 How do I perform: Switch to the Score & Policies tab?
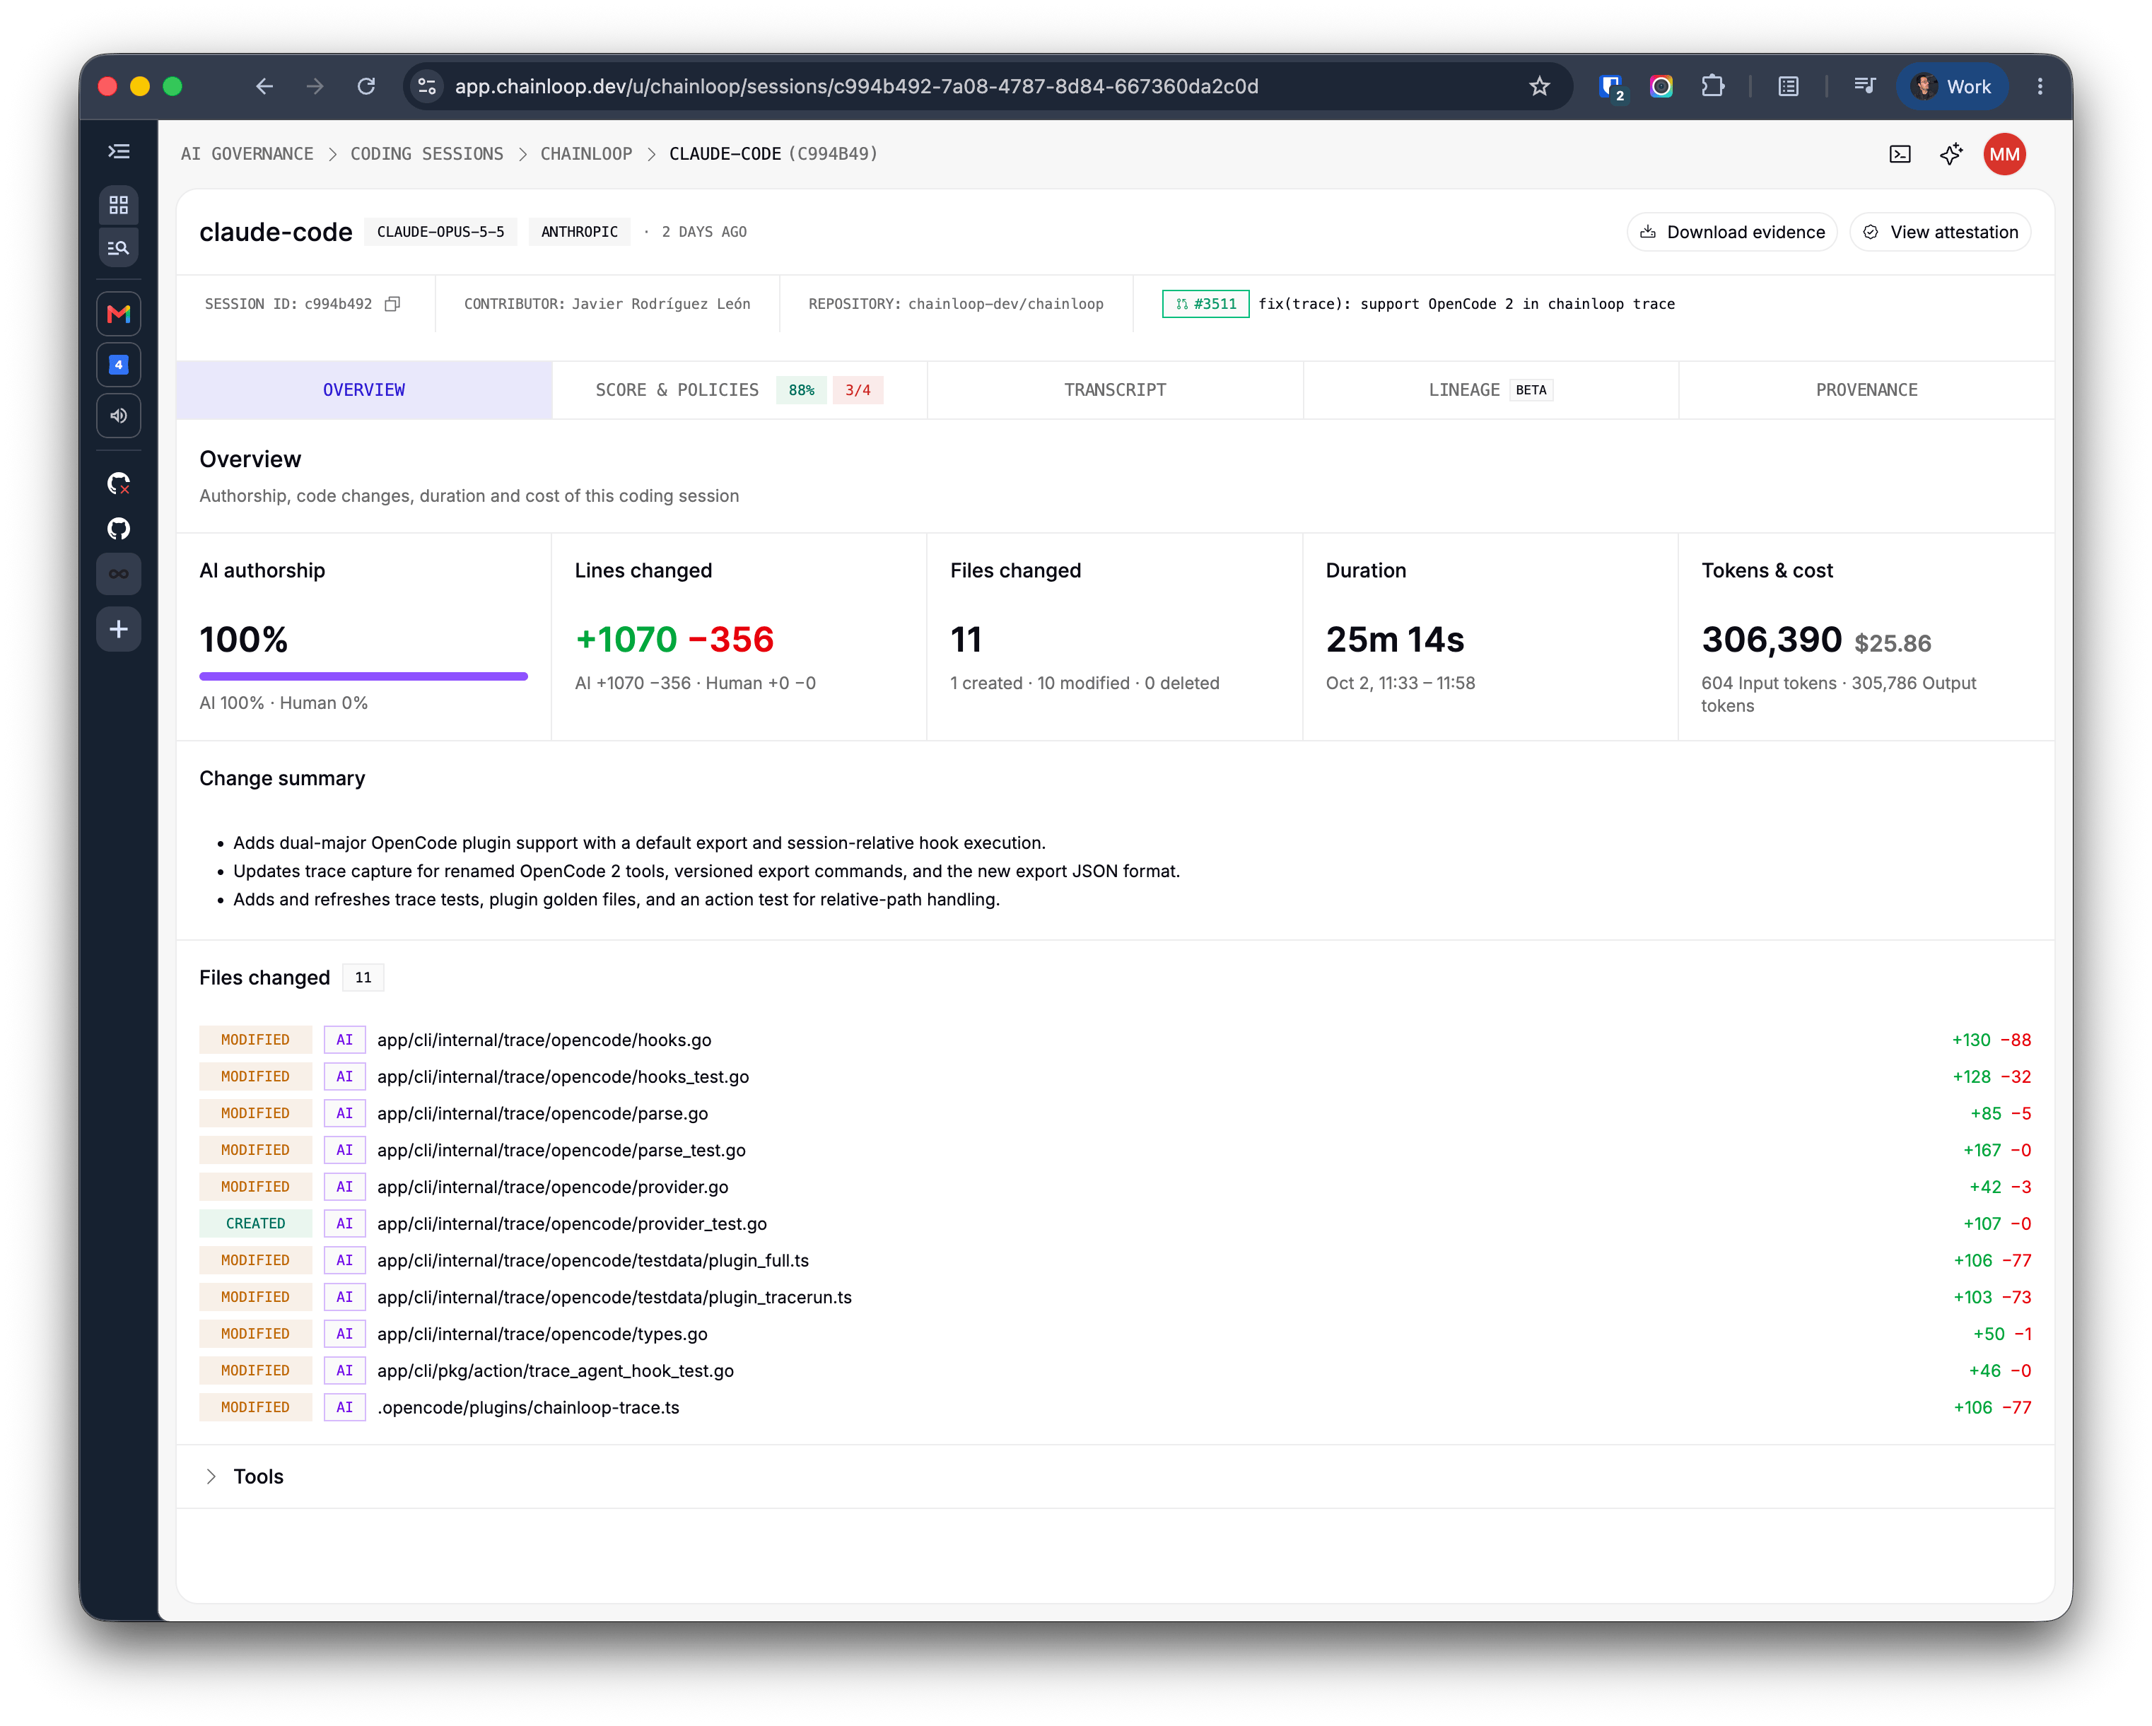(x=739, y=390)
